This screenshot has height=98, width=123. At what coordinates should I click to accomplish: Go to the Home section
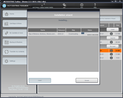(x=15, y=14)
